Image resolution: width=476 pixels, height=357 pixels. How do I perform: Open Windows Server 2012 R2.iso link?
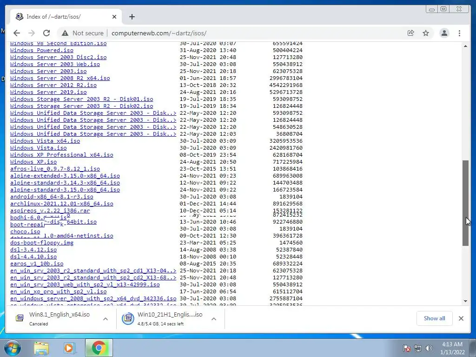[53, 85]
